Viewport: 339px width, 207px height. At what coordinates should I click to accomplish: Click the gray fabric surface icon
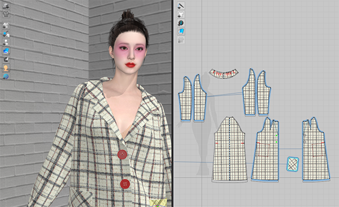pyautogui.click(x=6, y=59)
